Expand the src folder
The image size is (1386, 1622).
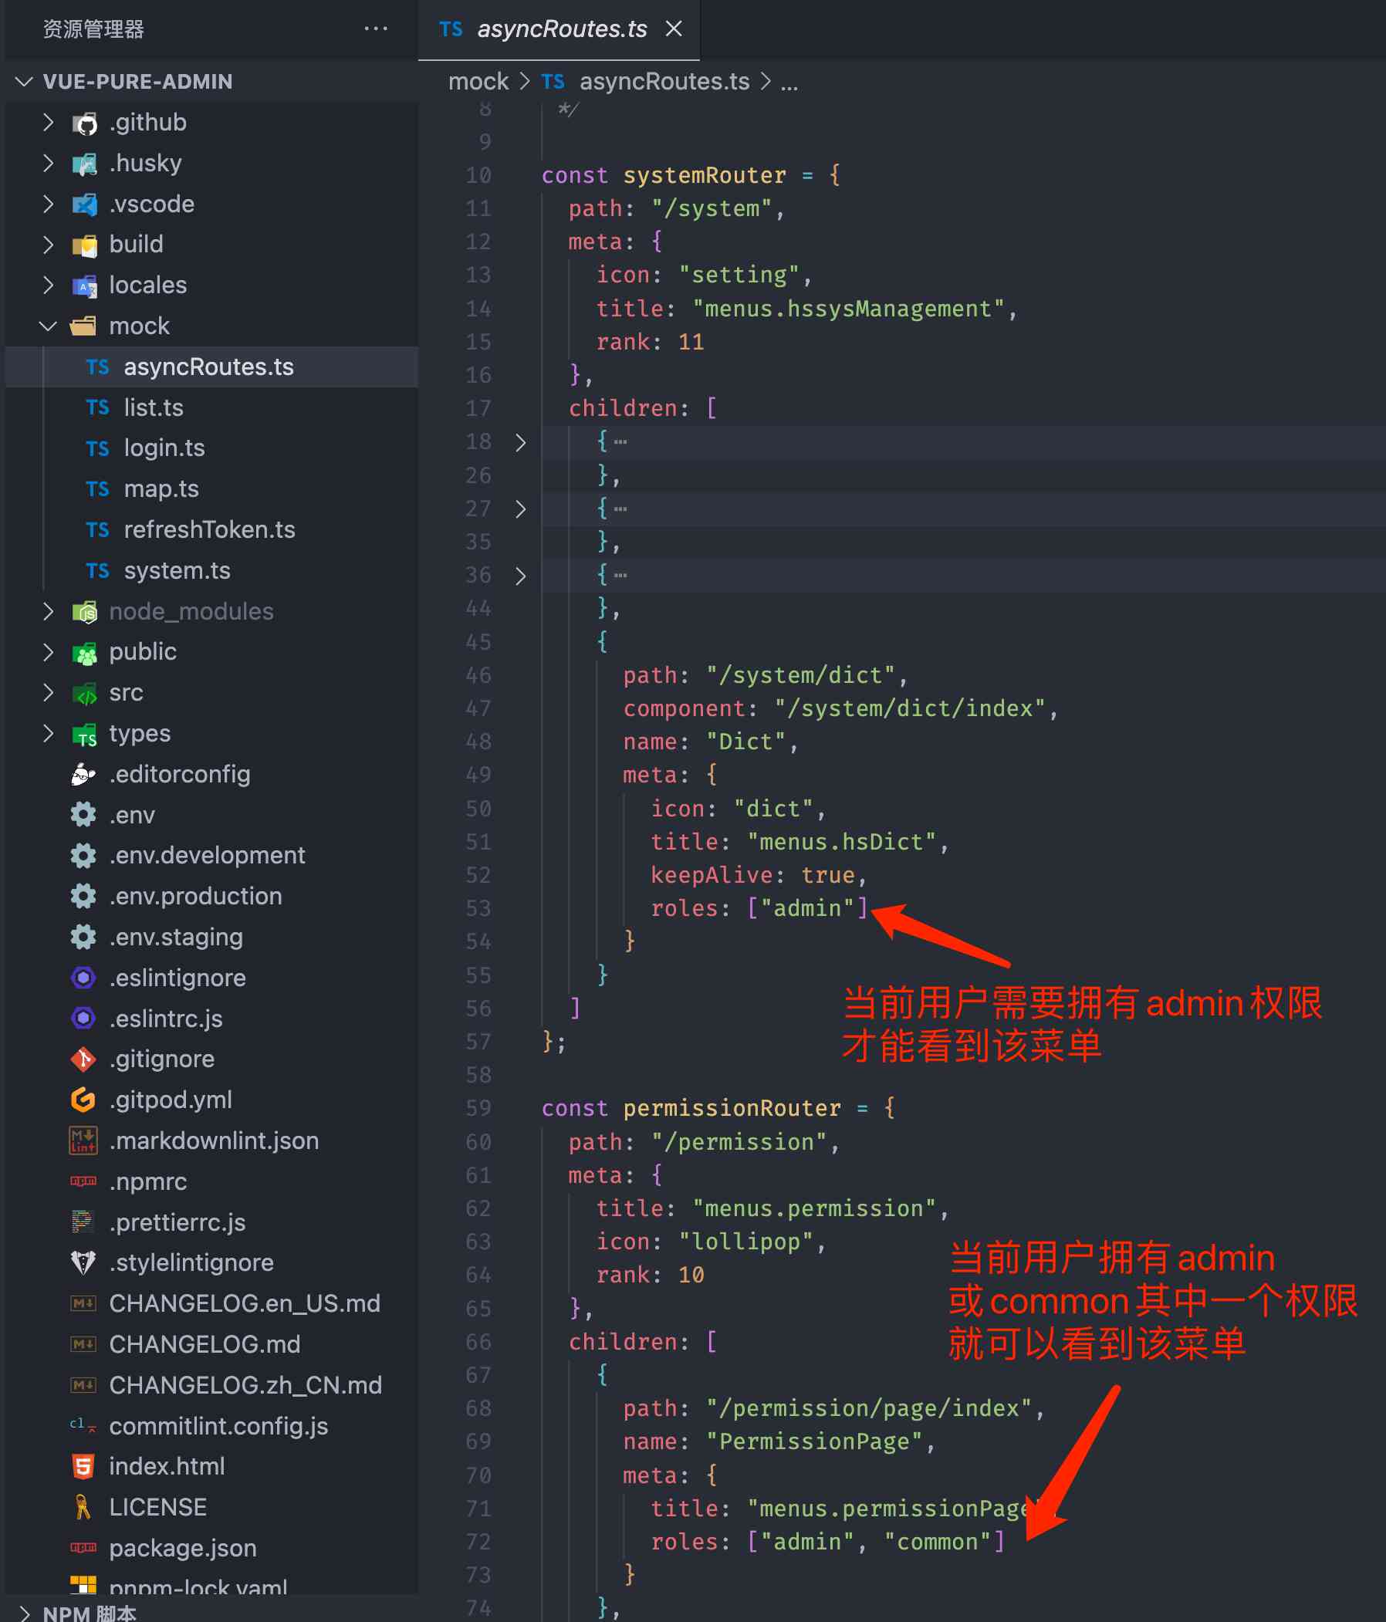click(49, 692)
